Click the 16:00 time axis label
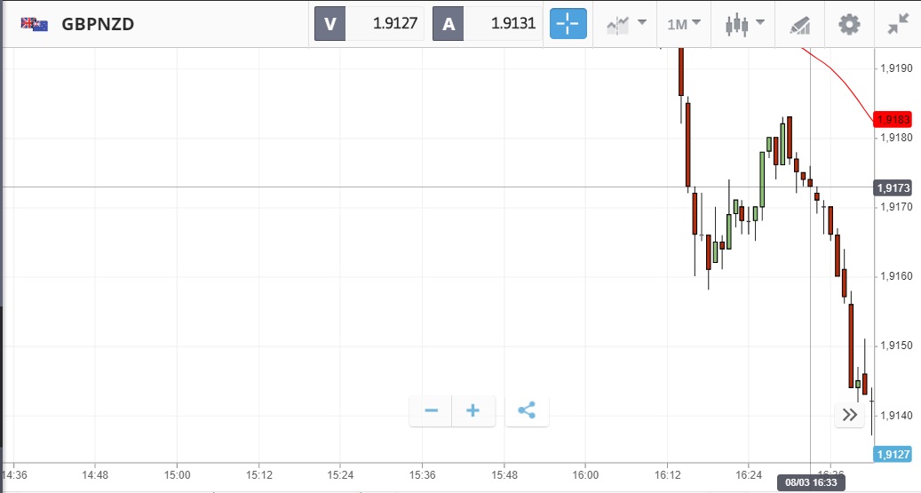This screenshot has width=921, height=493. pos(586,474)
